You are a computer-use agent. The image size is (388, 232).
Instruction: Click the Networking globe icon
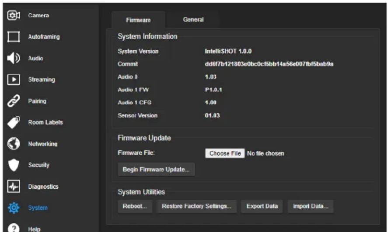point(14,144)
